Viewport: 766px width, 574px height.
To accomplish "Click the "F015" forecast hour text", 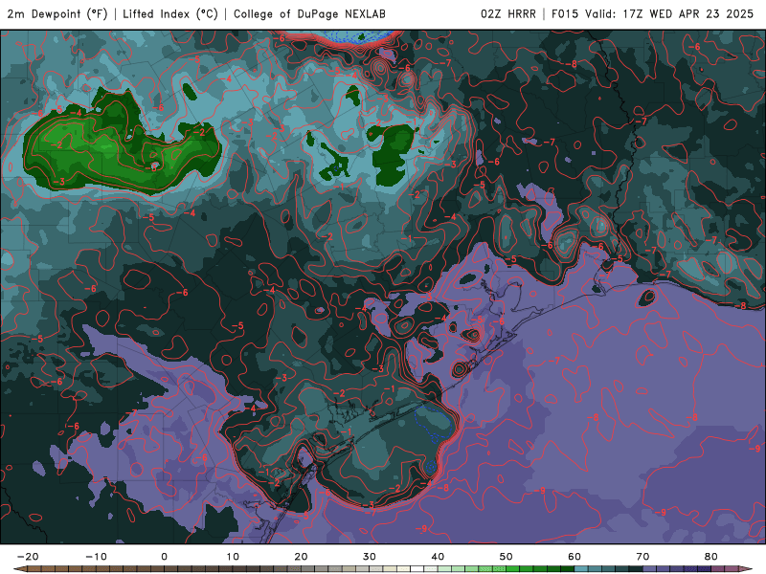I will point(566,13).
